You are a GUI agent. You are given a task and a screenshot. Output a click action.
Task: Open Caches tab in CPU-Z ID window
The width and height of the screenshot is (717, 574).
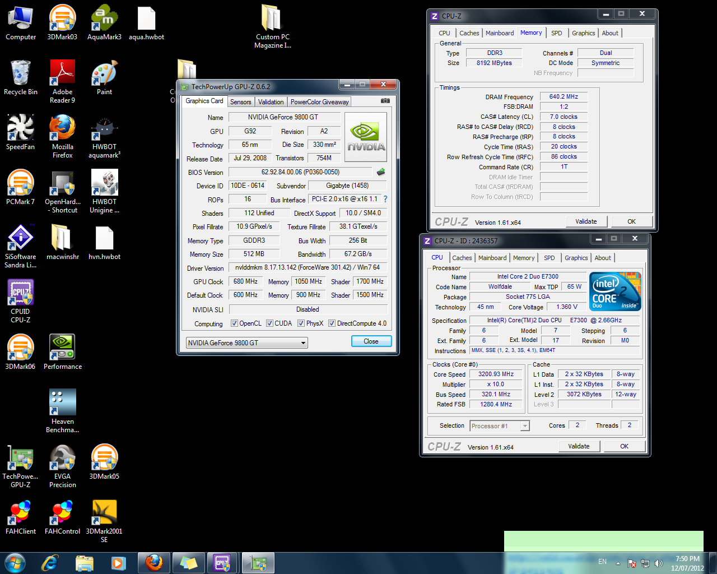tap(462, 258)
